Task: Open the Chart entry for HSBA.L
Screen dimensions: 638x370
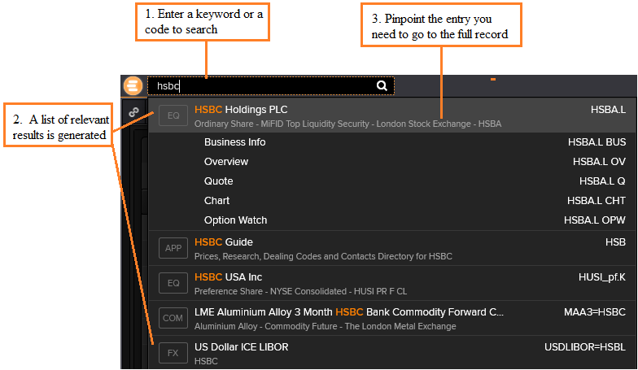Action: [392, 200]
